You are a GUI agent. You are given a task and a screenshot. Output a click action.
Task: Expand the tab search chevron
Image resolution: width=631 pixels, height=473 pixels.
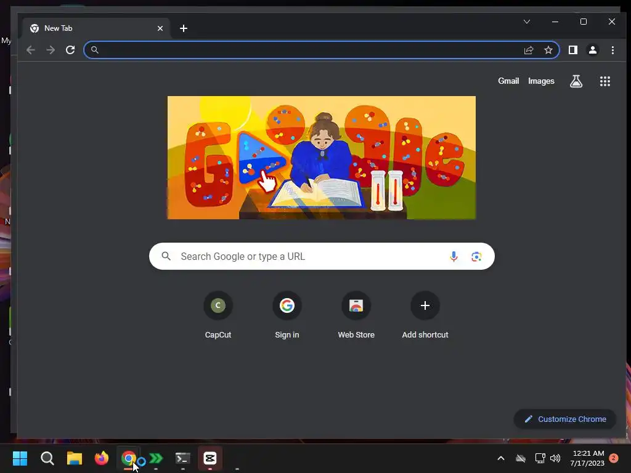(527, 22)
